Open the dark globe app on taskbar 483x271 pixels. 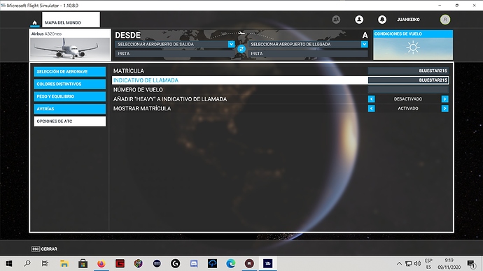157,263
